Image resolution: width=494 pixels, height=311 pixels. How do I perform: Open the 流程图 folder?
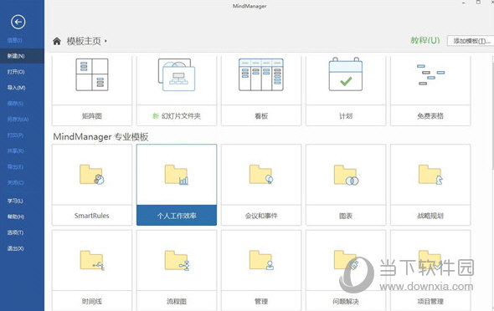[x=177, y=270]
